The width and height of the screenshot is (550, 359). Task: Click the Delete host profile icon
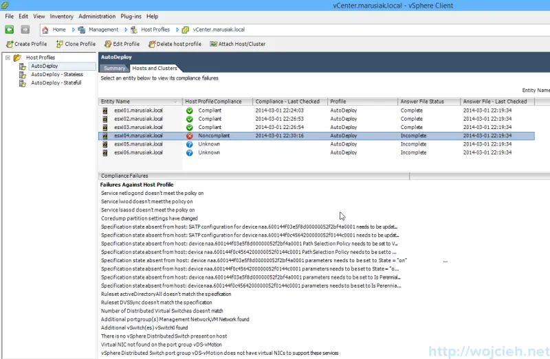coord(152,44)
